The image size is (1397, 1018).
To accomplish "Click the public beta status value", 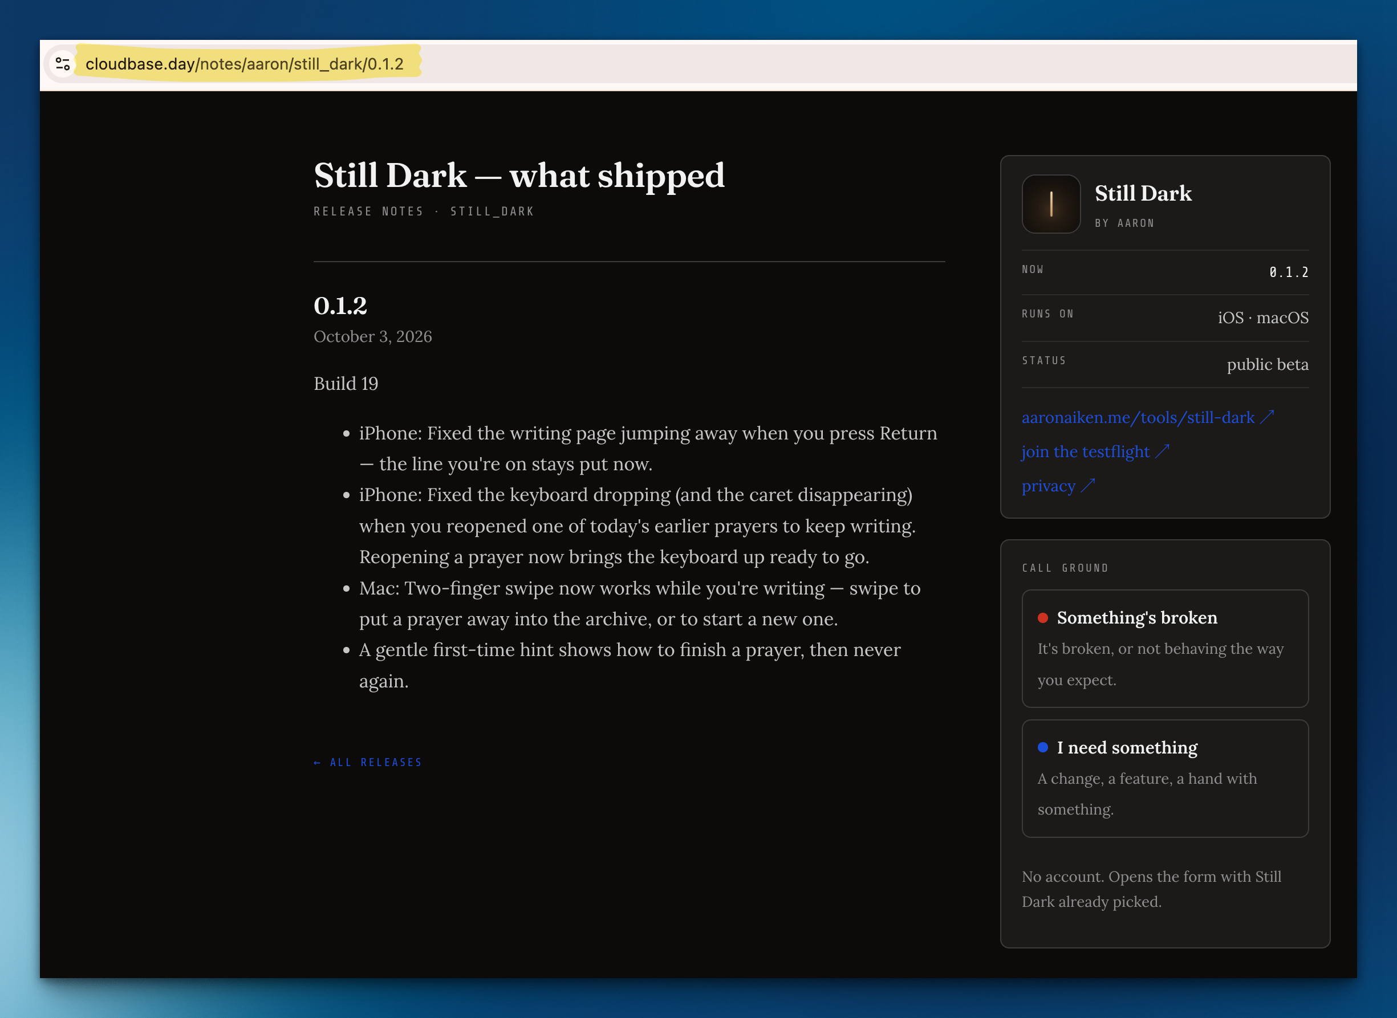I will [x=1267, y=364].
